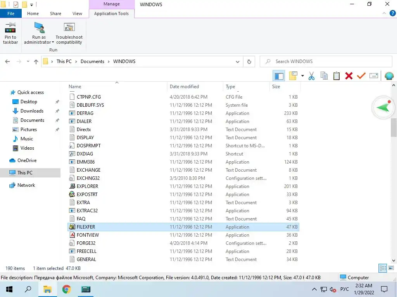The image size is (397, 297).
Task: Expand the address bar history dropdown
Action: (238, 61)
